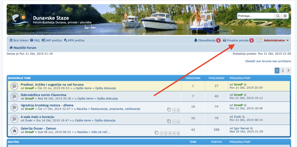The image size is (297, 147).
Task: Open KPM prečica moderator panel link
Action: coord(74,40)
